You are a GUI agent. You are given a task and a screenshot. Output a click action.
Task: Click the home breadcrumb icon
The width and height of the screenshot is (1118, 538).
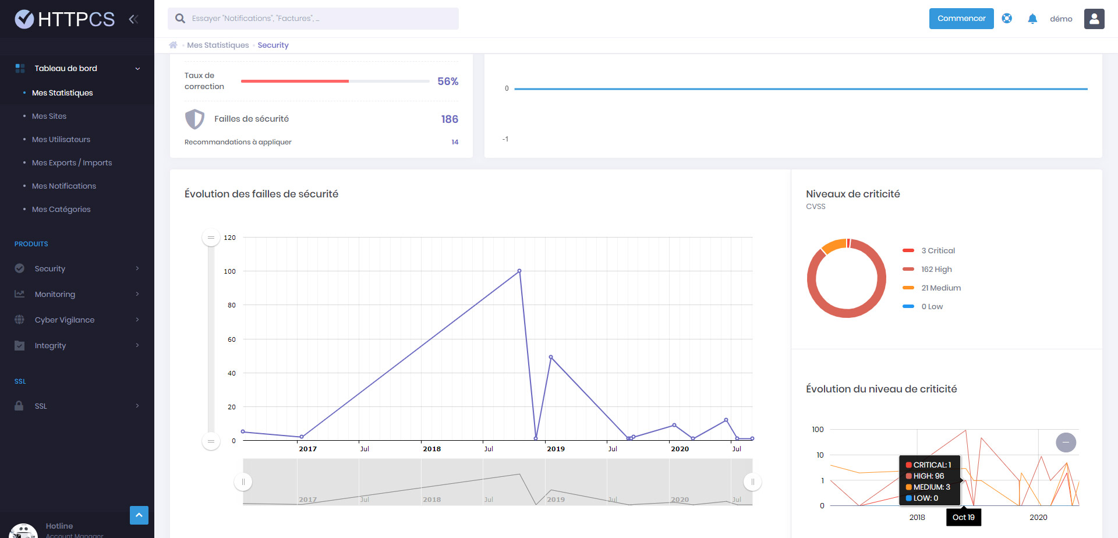coord(173,45)
